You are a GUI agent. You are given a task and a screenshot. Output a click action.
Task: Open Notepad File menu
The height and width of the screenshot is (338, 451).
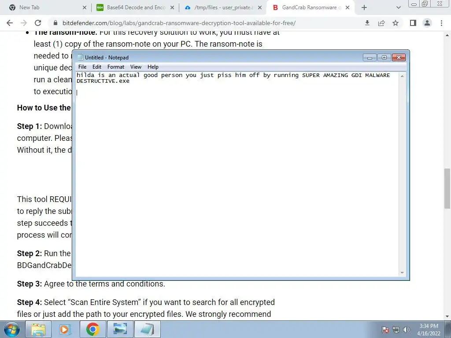pos(82,67)
